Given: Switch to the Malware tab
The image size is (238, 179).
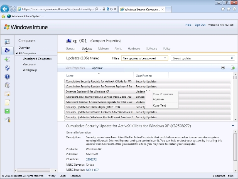Looking at the screenshot, I should [103, 49].
